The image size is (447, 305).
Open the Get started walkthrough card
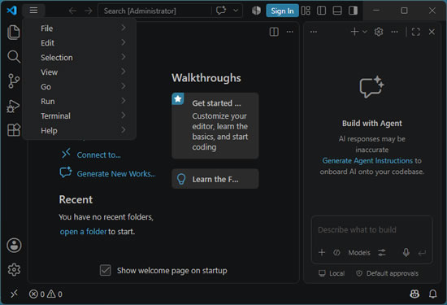(215, 125)
